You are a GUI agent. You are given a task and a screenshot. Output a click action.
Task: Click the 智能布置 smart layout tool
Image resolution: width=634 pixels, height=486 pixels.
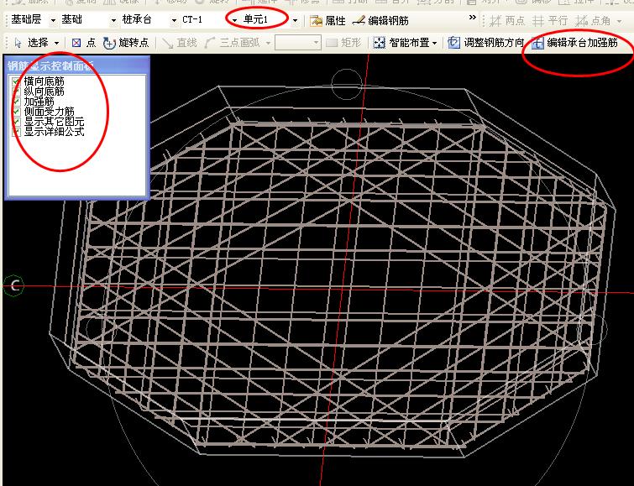coord(401,43)
